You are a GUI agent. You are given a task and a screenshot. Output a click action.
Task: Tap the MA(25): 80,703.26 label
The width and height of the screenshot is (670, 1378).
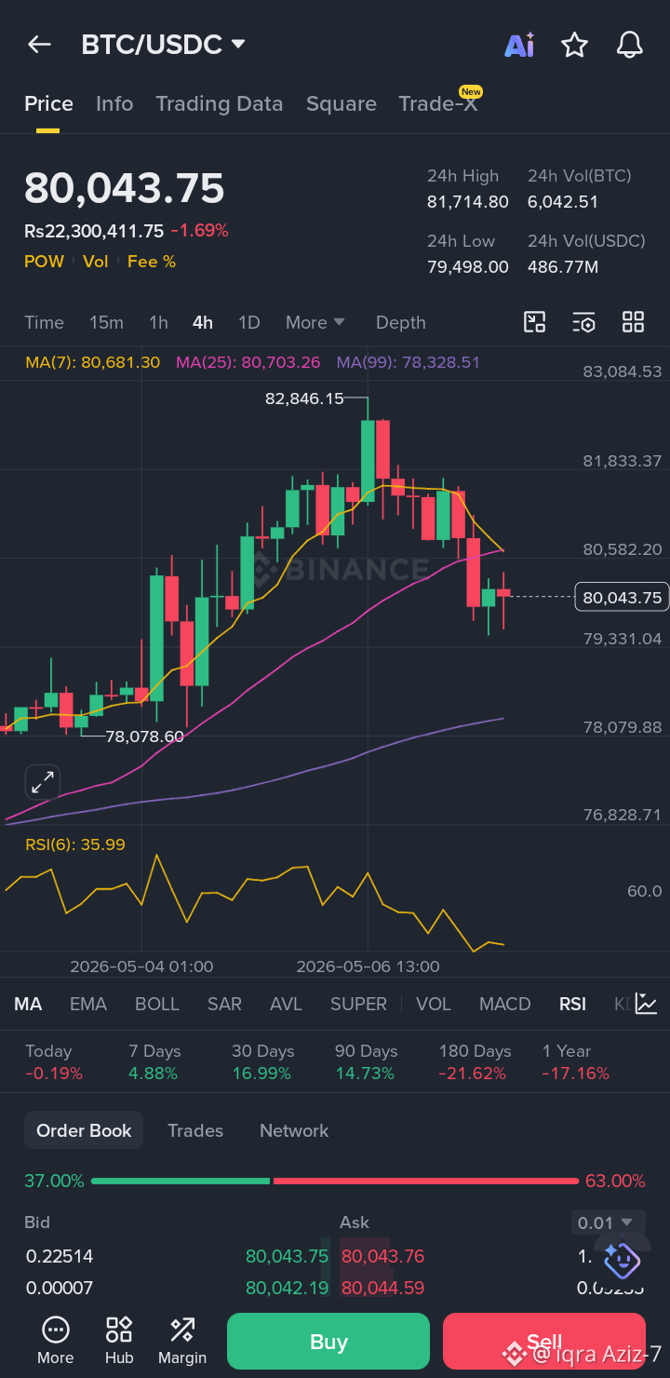pyautogui.click(x=248, y=362)
